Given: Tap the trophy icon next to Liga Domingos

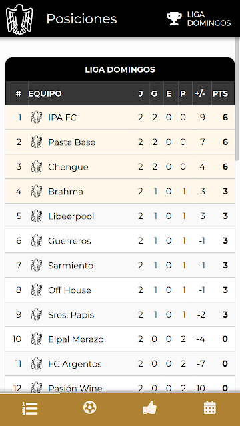Looking at the screenshot, I should [x=174, y=19].
